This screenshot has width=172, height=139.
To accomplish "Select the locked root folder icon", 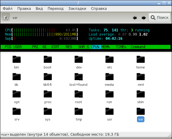I will tap(79, 94).
